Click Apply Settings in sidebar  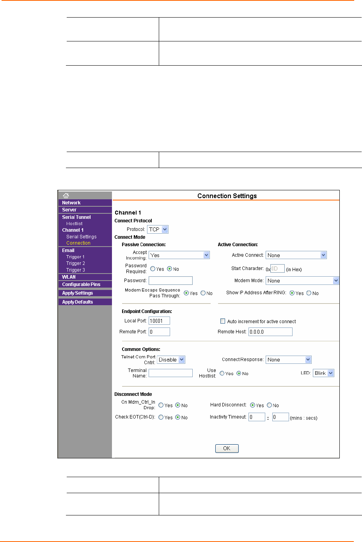pos(77,293)
